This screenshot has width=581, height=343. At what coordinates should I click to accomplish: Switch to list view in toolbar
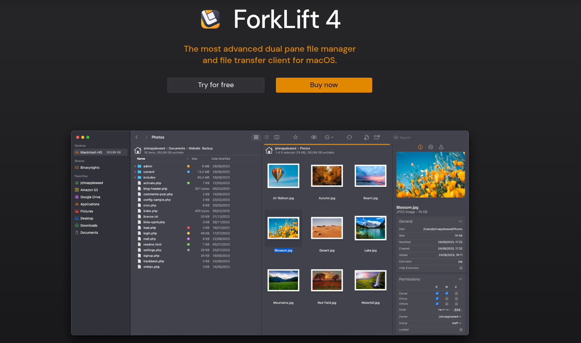[x=266, y=137]
